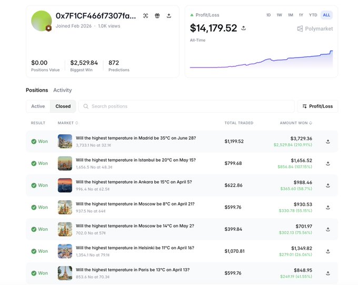This screenshot has height=285, width=358.
Task: Open Ankara 15°C April 5 market
Action: 134,182
